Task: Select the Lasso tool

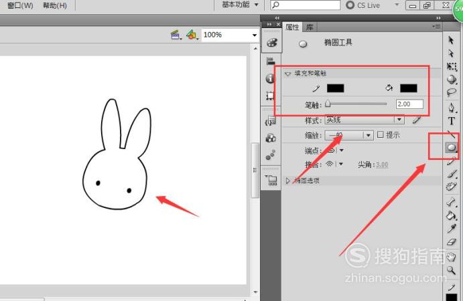Action: pyautogui.click(x=452, y=92)
